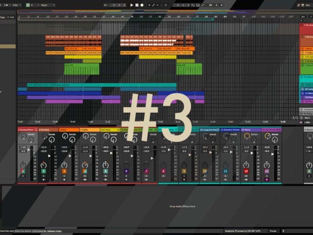Toggle the Key map mode button
Image resolution: width=313 pixels, height=235 pixels.
(x=309, y=5)
